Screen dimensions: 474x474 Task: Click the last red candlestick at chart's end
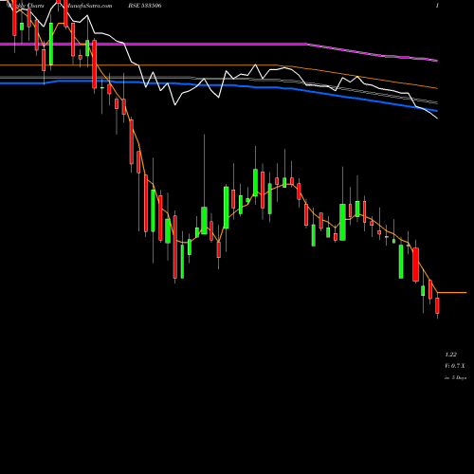437,305
